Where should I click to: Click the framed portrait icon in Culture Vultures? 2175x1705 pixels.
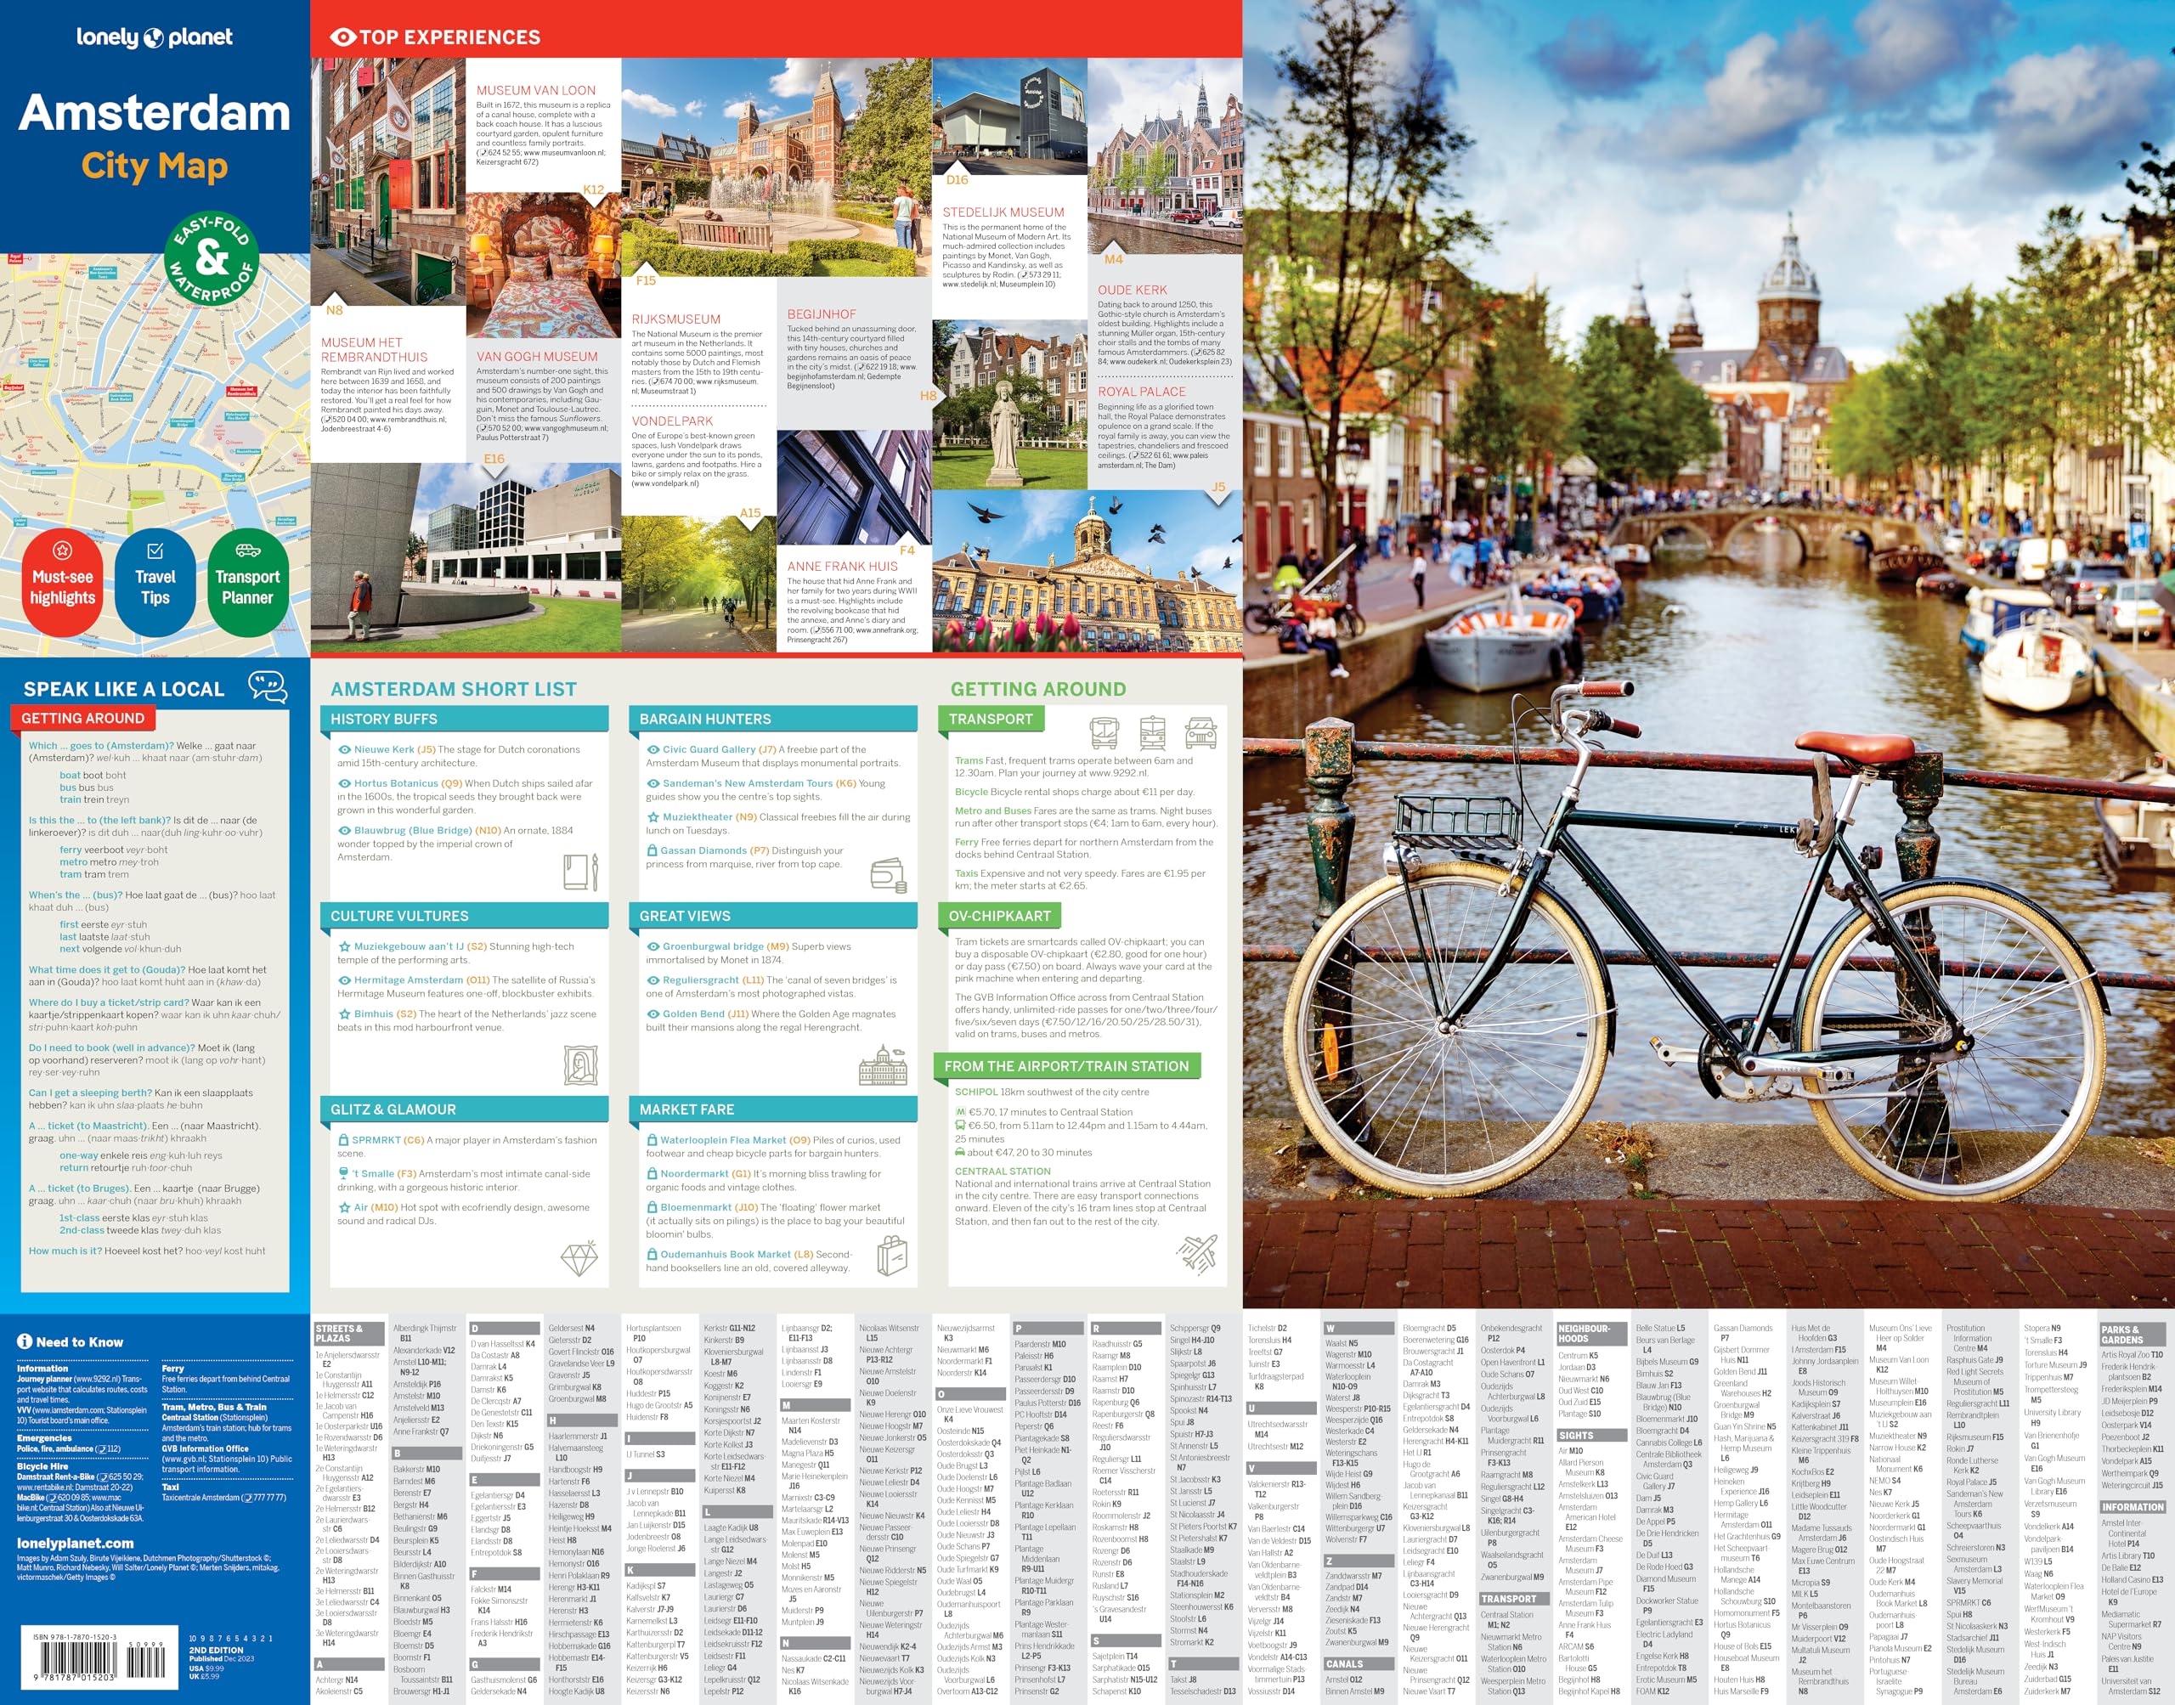coord(580,1065)
